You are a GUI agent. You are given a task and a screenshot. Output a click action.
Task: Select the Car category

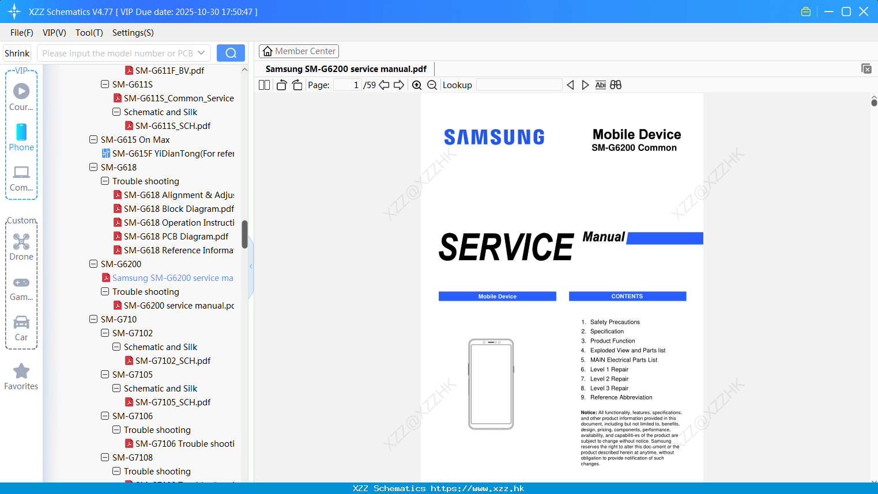click(21, 328)
